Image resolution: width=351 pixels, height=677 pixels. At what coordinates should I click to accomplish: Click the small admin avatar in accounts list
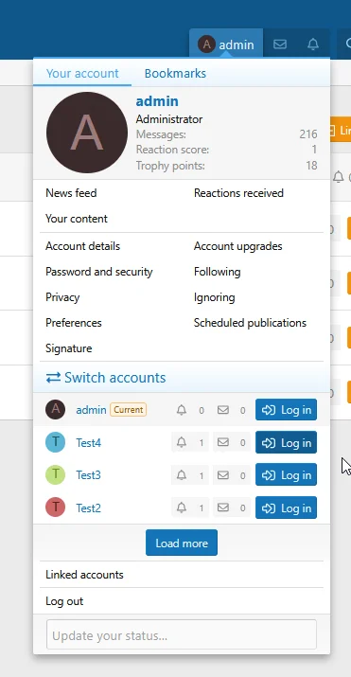point(55,409)
